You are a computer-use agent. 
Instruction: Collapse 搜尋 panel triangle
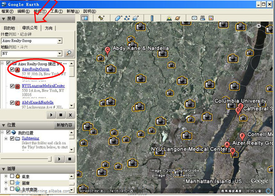click(3, 19)
